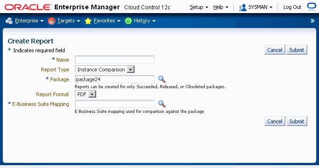Click the Name input field
This screenshot has width=319, height=168.
pyautogui.click(x=115, y=60)
